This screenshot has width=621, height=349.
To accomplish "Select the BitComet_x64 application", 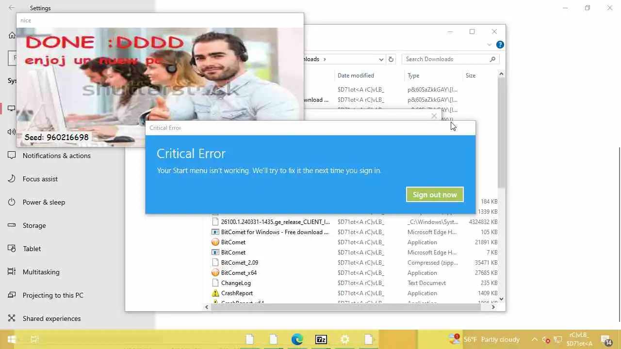I will 239,272.
